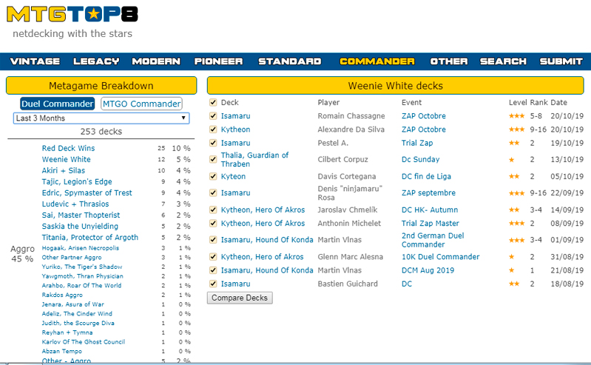Open Trial Zap Master event

tap(430, 224)
